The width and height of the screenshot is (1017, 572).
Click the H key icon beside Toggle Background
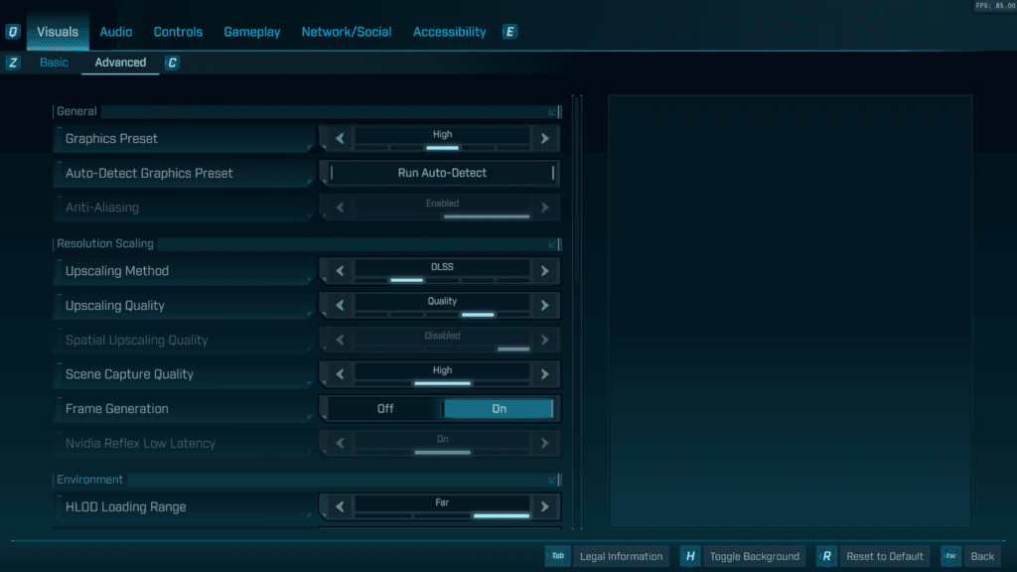689,556
